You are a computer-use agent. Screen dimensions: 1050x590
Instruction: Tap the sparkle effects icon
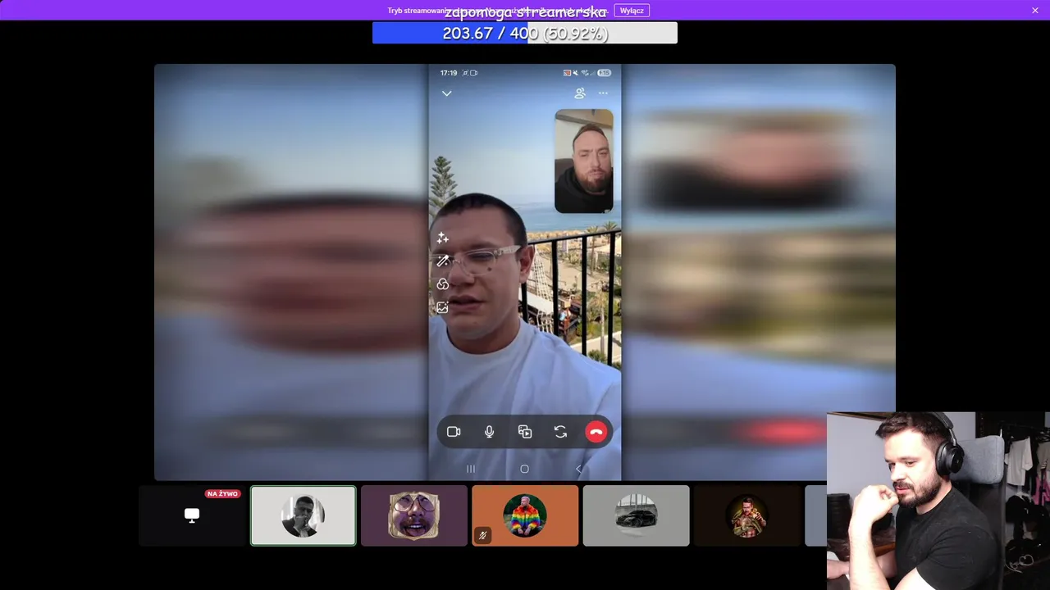[x=443, y=238]
